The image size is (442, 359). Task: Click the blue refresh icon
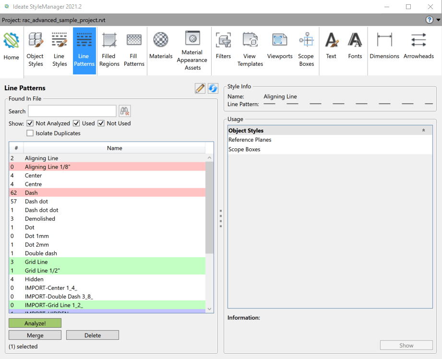[x=213, y=88]
